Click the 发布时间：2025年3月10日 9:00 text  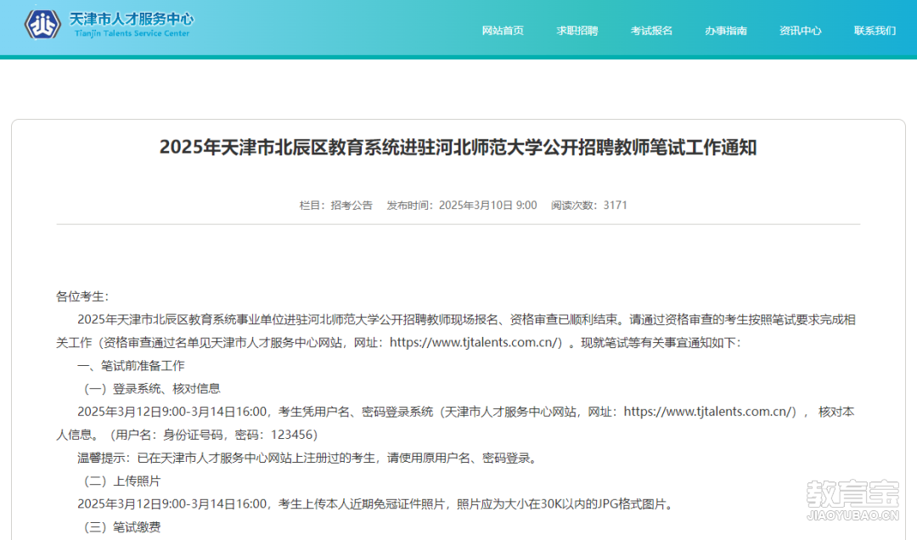[461, 205]
